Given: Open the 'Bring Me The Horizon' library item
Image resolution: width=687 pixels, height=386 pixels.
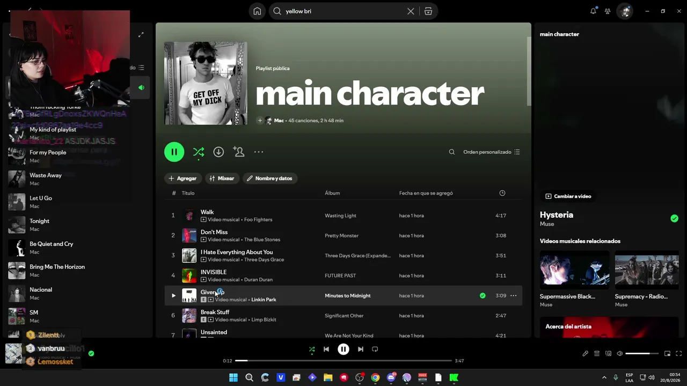Looking at the screenshot, I should (78, 271).
